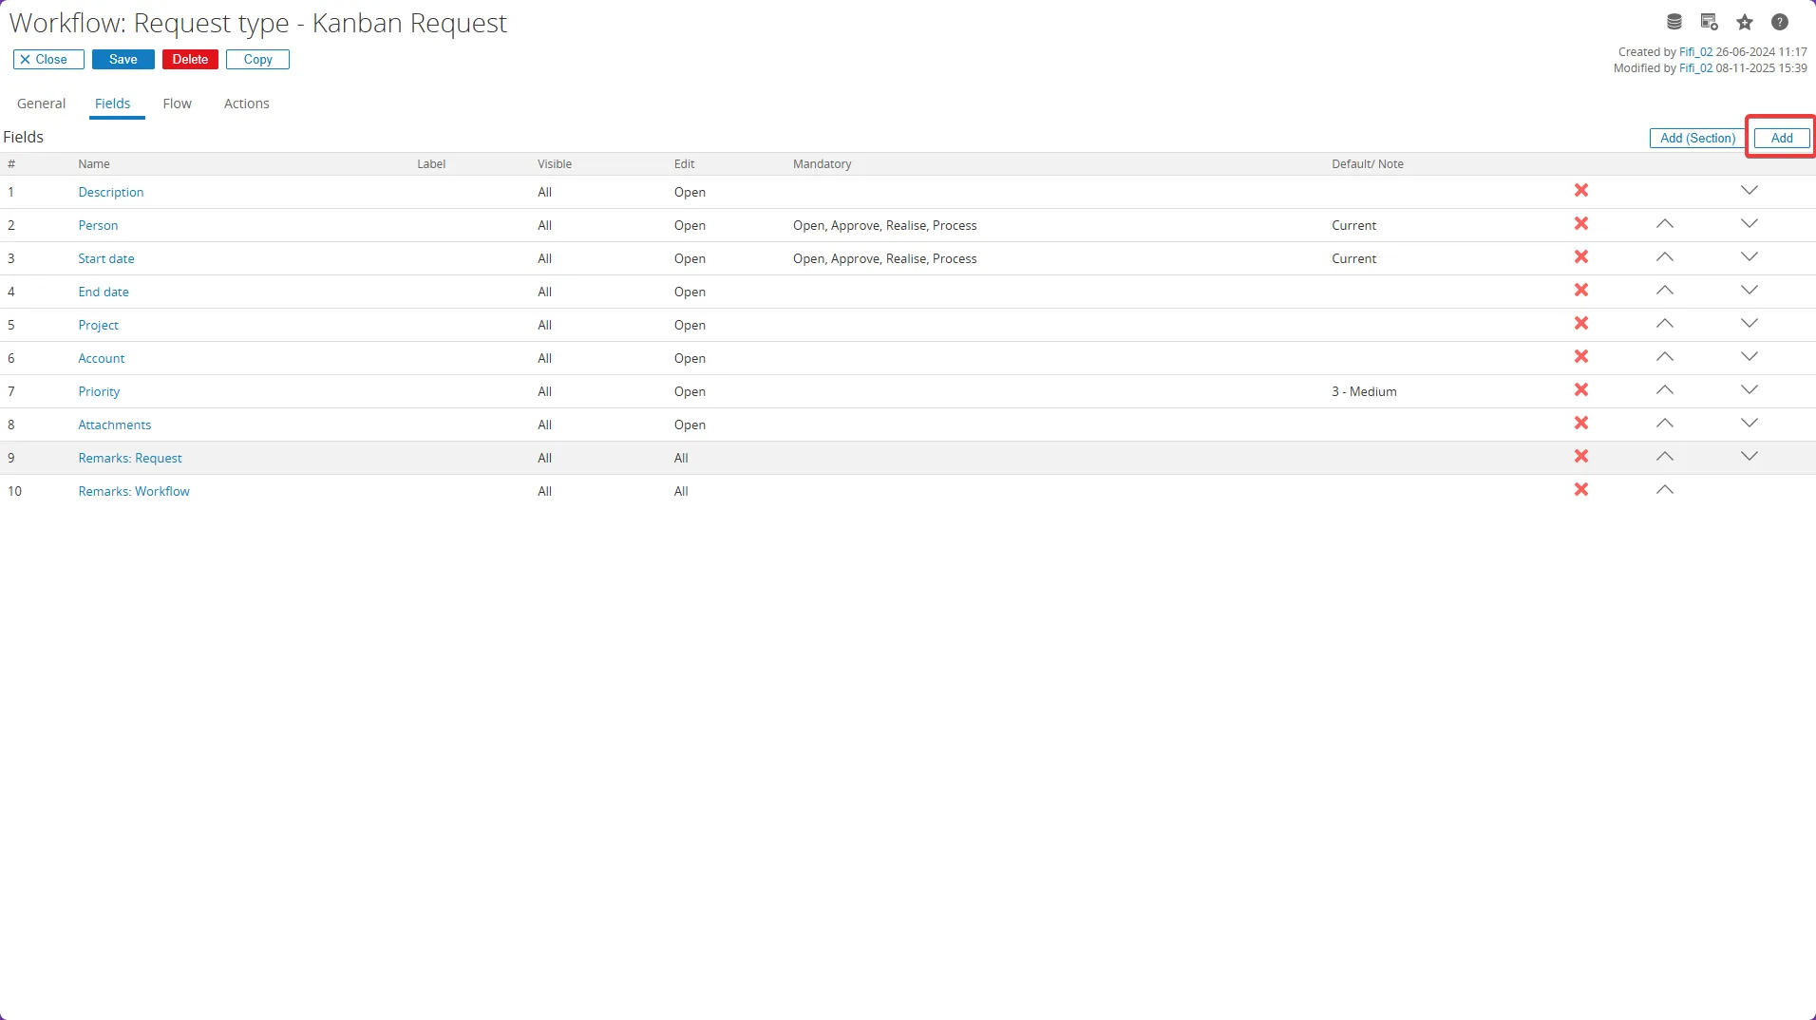Click the Save button

123,59
